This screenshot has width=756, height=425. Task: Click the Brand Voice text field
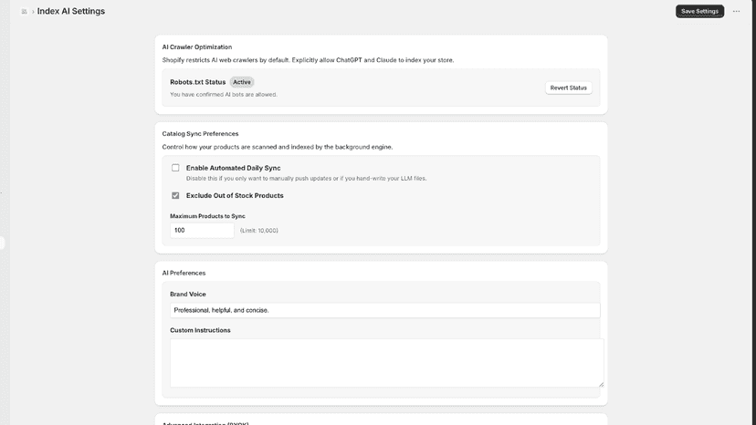tap(384, 310)
